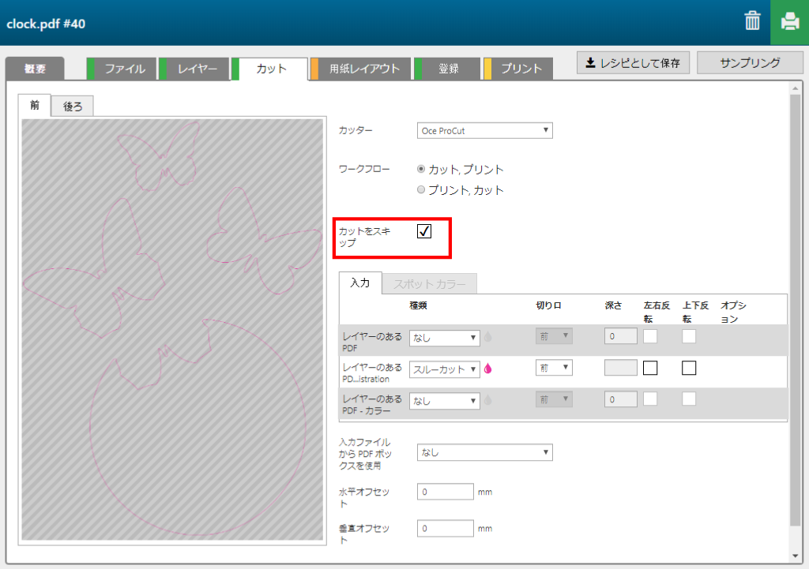Toggle 上下反転 checkbox in レイヤーのある PDF row

pos(689,336)
